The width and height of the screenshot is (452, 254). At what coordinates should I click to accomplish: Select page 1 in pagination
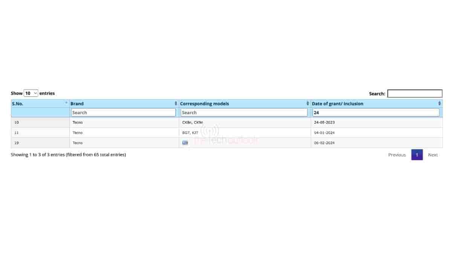[417, 155]
